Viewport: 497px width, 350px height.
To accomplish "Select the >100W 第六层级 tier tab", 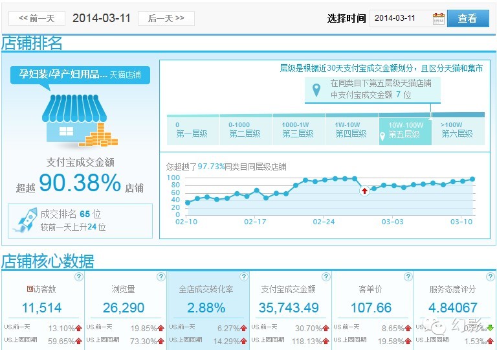I will [x=458, y=130].
